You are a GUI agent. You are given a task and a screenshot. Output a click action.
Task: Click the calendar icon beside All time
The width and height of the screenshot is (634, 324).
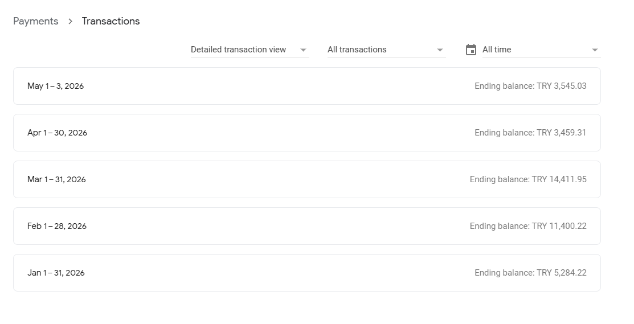point(471,50)
